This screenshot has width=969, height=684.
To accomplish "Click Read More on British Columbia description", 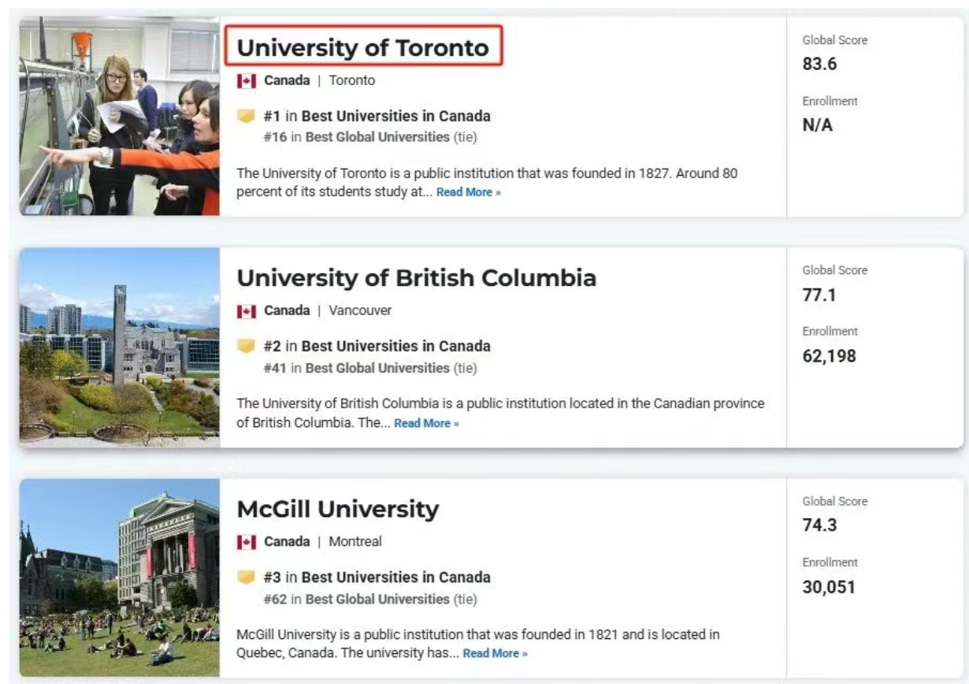I will [x=426, y=423].
